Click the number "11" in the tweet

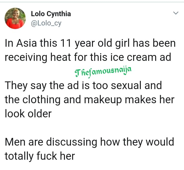(x=65, y=43)
